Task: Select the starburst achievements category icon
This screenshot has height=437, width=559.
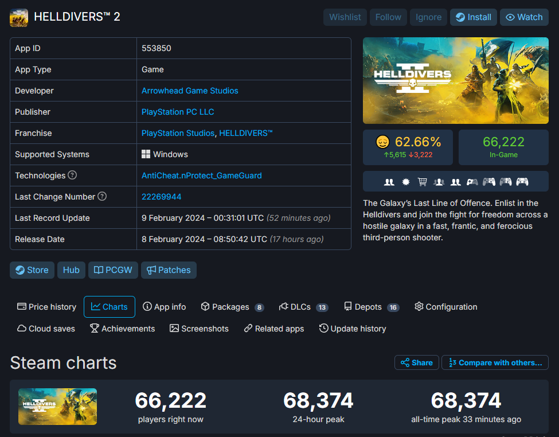Action: tap(406, 182)
